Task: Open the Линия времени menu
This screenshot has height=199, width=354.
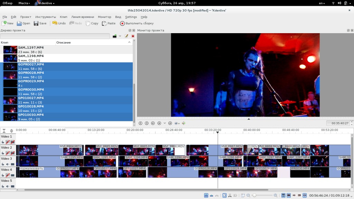Action: point(82,17)
